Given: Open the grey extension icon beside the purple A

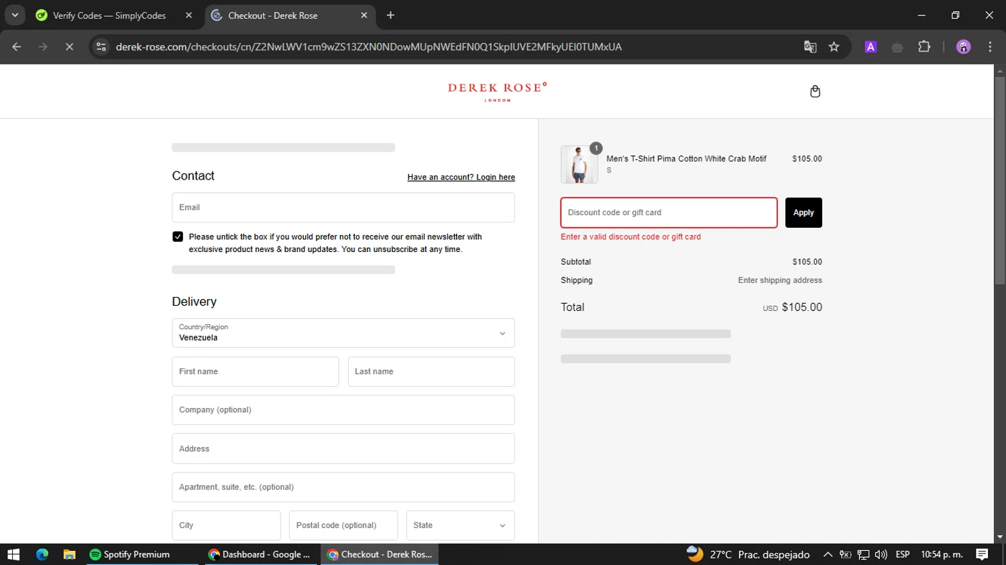Looking at the screenshot, I should (897, 47).
